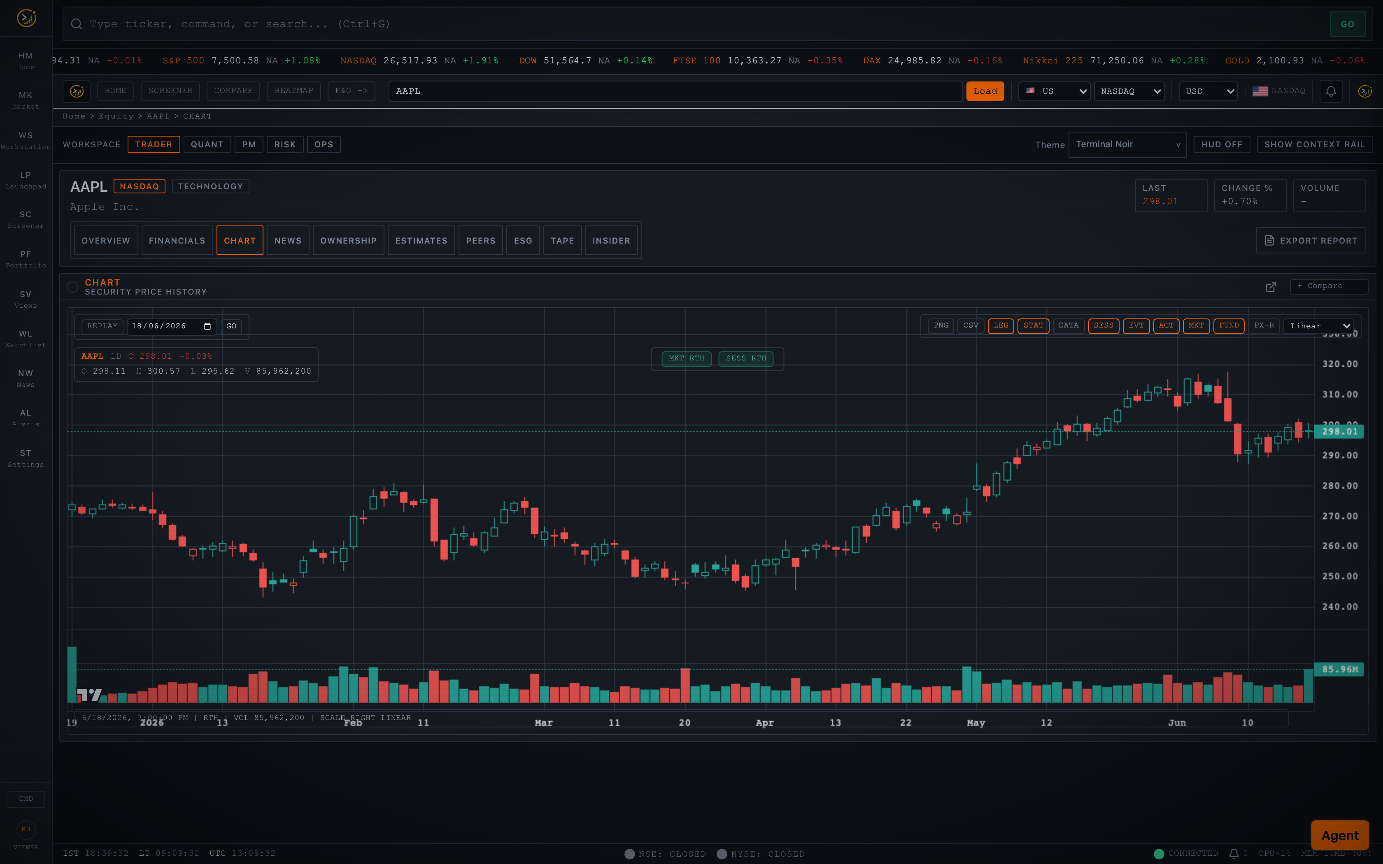Image resolution: width=1383 pixels, height=864 pixels.
Task: Toggle the STAT chart option
Action: [1033, 326]
